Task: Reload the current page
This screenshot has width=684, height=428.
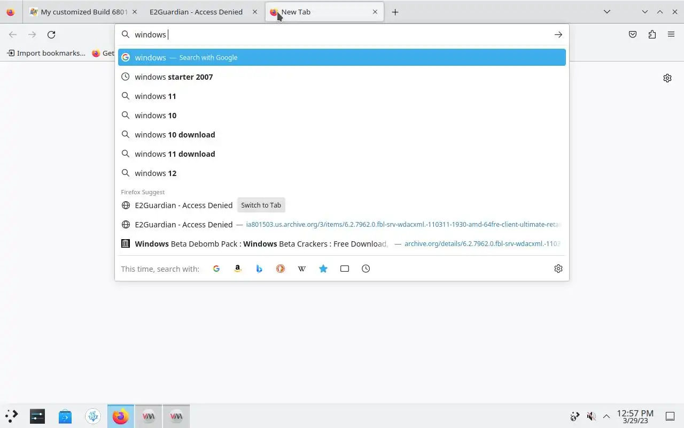Action: click(x=51, y=34)
